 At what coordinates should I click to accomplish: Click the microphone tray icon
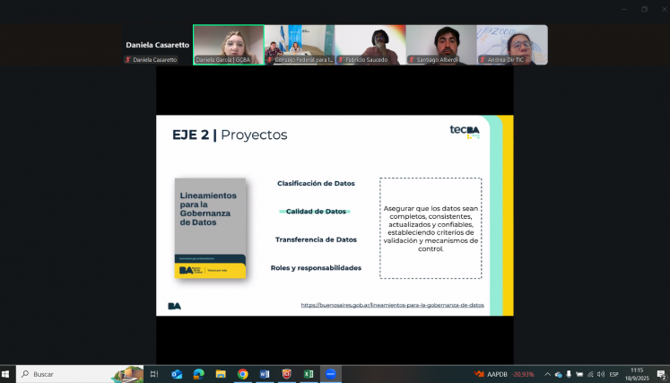pyautogui.click(x=569, y=374)
